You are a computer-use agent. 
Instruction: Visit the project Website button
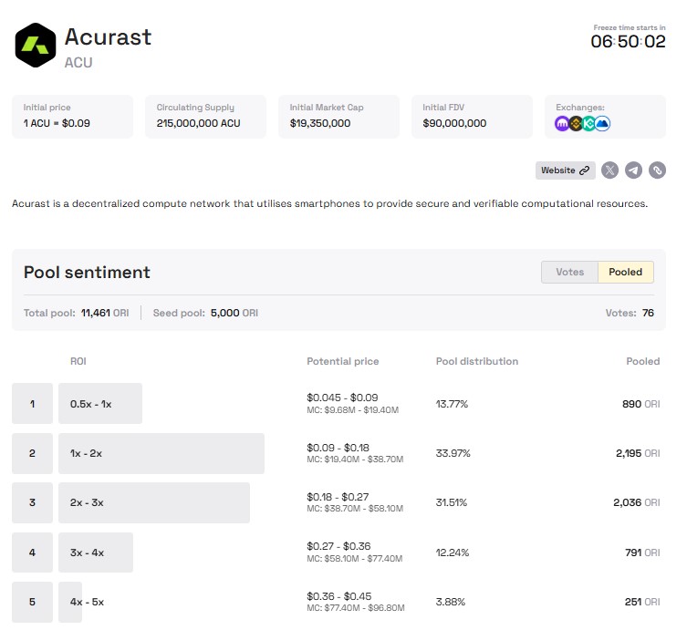(565, 170)
